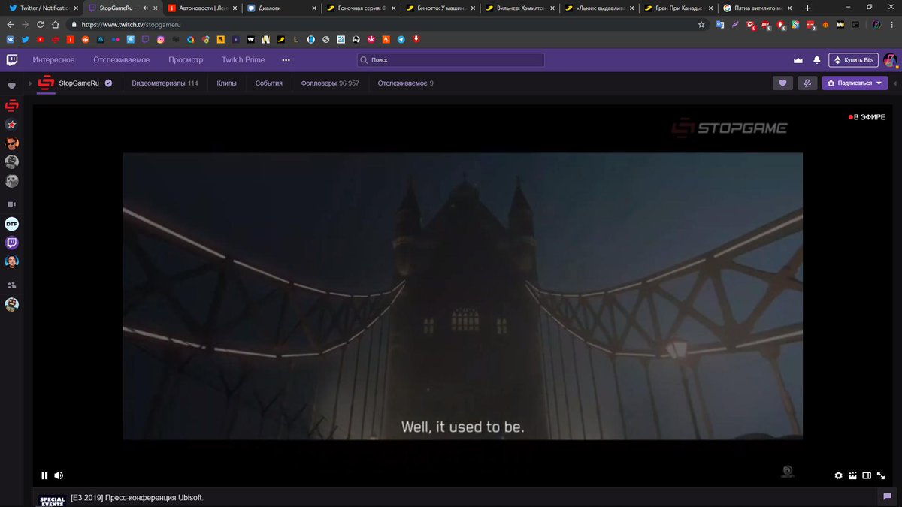902x507 pixels.
Task: Open the Интересное menu item
Action: coord(53,59)
